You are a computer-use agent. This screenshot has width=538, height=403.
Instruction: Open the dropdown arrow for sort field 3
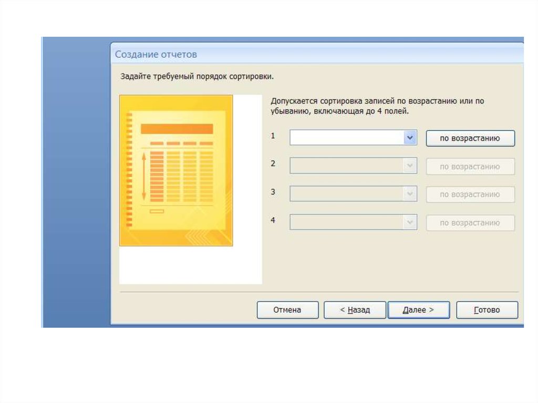click(410, 194)
